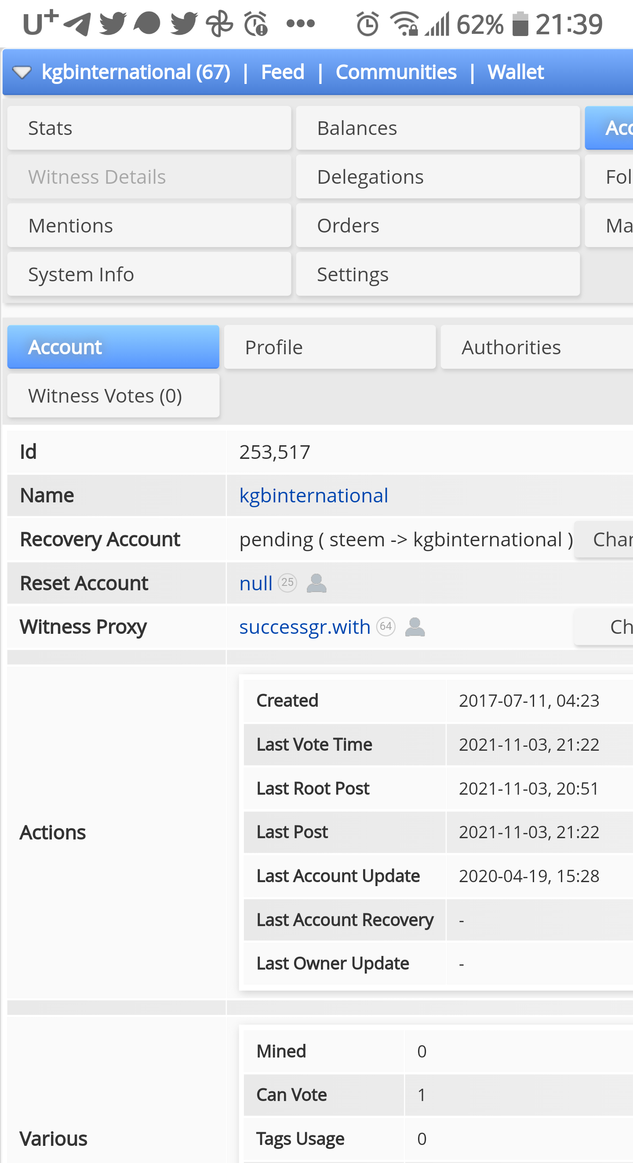Tap the Wi-Fi signal status icon
This screenshot has width=633, height=1163.
[404, 24]
